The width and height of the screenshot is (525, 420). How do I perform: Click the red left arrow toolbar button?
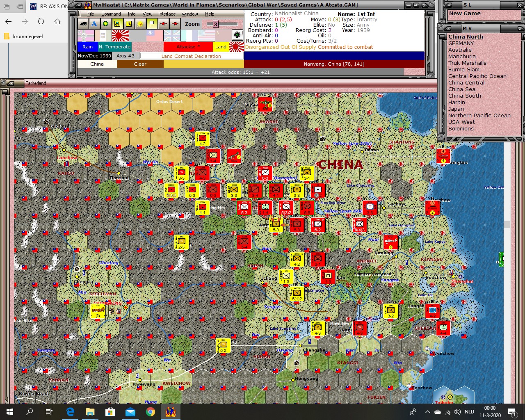click(163, 24)
